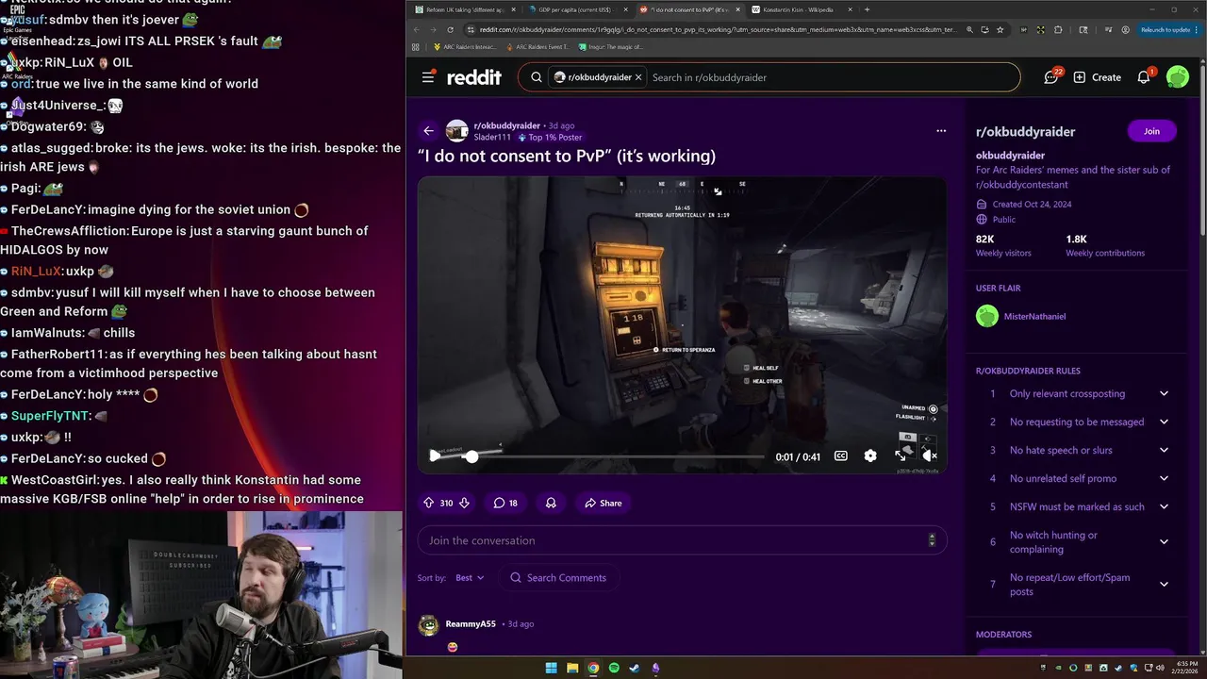
Task: Open r/okbuddyraider link in post header
Action: pos(506,125)
